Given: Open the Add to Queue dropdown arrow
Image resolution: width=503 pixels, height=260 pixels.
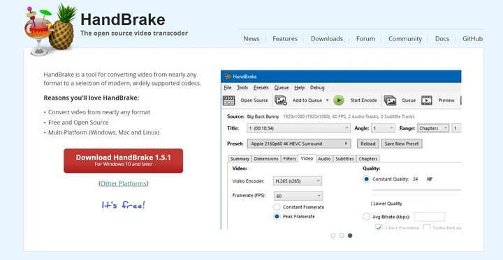Looking at the screenshot, I should 327,100.
